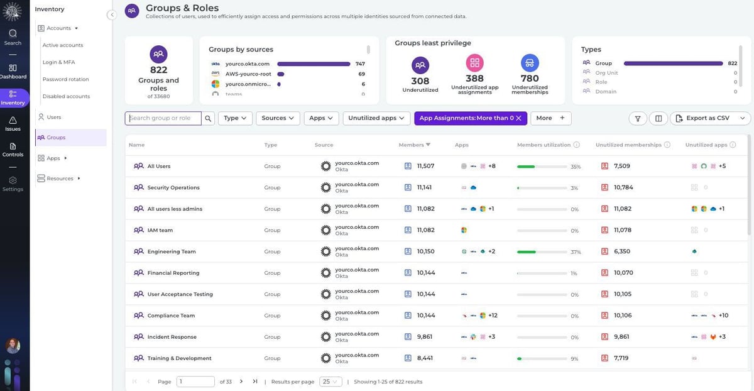Viewport: 754px width, 391px height.
Task: Click the search magnifier button
Action: tap(208, 118)
